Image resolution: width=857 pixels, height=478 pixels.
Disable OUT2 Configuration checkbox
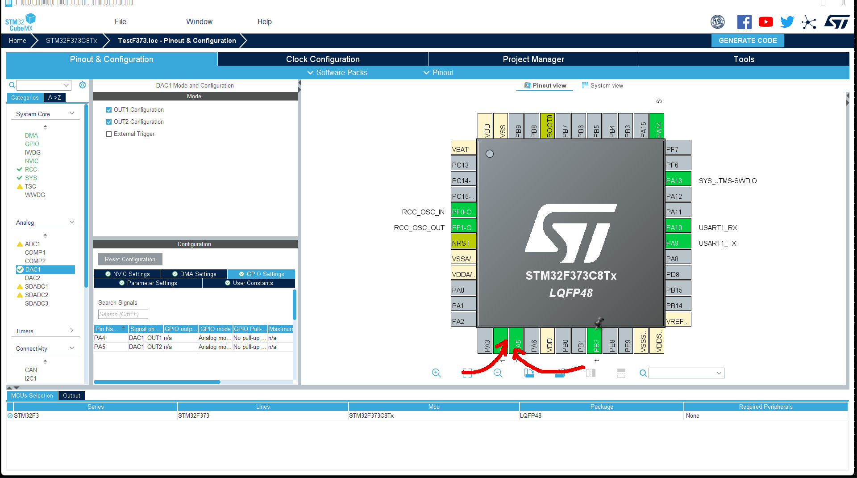click(108, 122)
